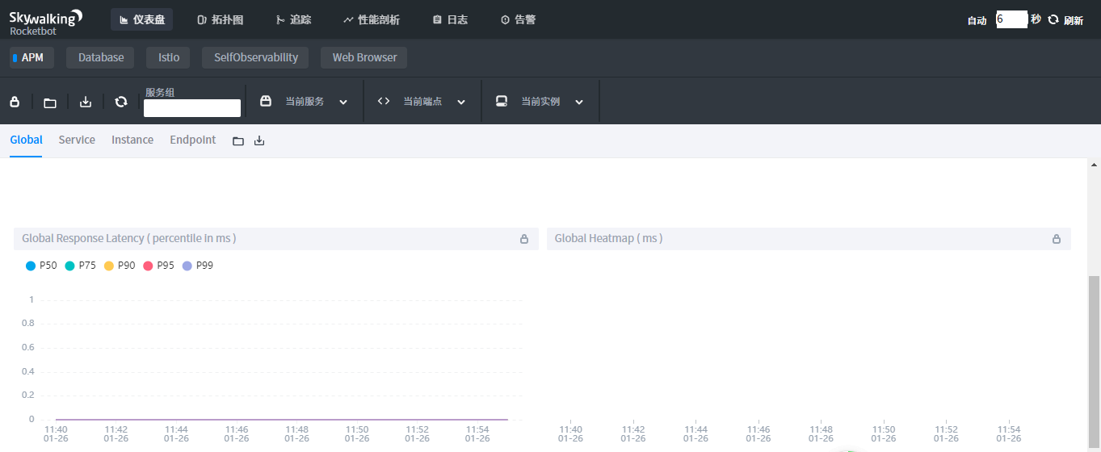Click lock icon on Global Heatmap panel

1056,239
